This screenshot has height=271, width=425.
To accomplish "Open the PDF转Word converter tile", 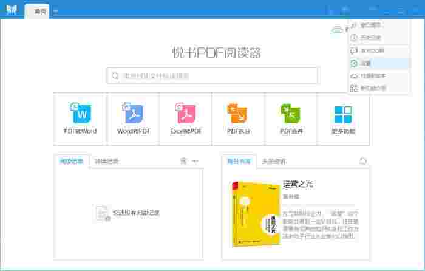I will pyautogui.click(x=80, y=119).
